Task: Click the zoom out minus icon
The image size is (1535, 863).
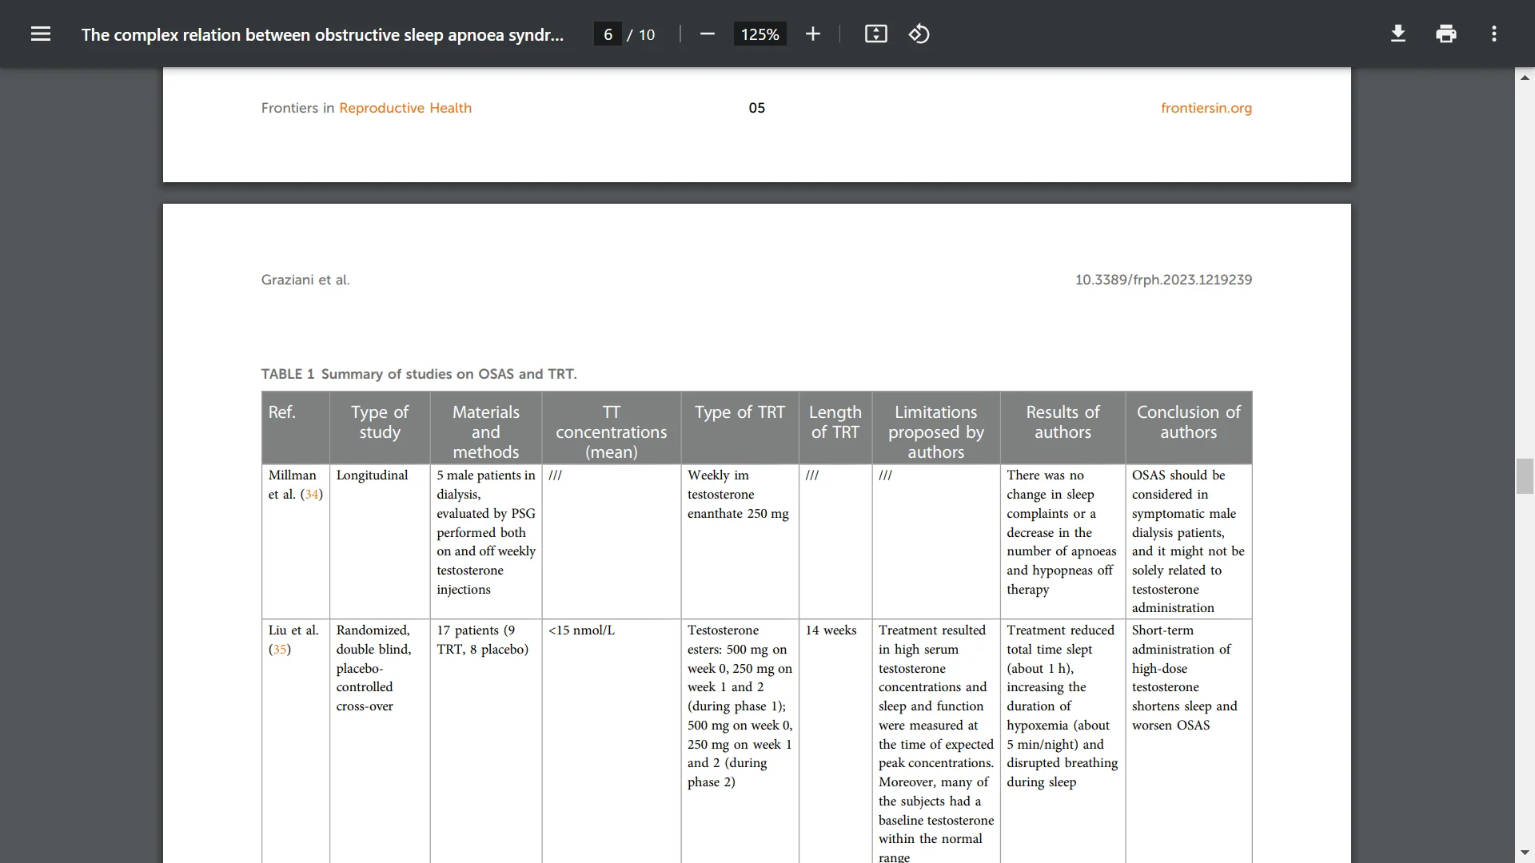Action: [707, 34]
